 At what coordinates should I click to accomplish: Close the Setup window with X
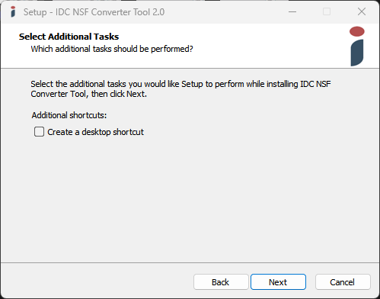pos(362,11)
